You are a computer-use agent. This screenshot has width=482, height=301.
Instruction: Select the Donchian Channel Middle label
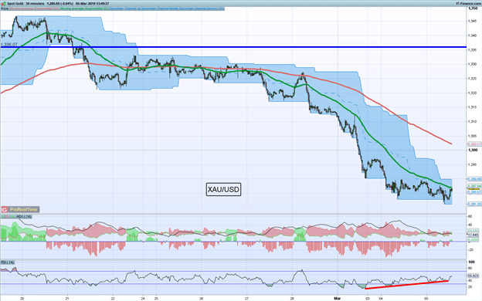161,8
